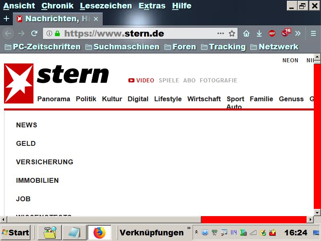Open the Tracking bookmark folder

click(x=223, y=47)
